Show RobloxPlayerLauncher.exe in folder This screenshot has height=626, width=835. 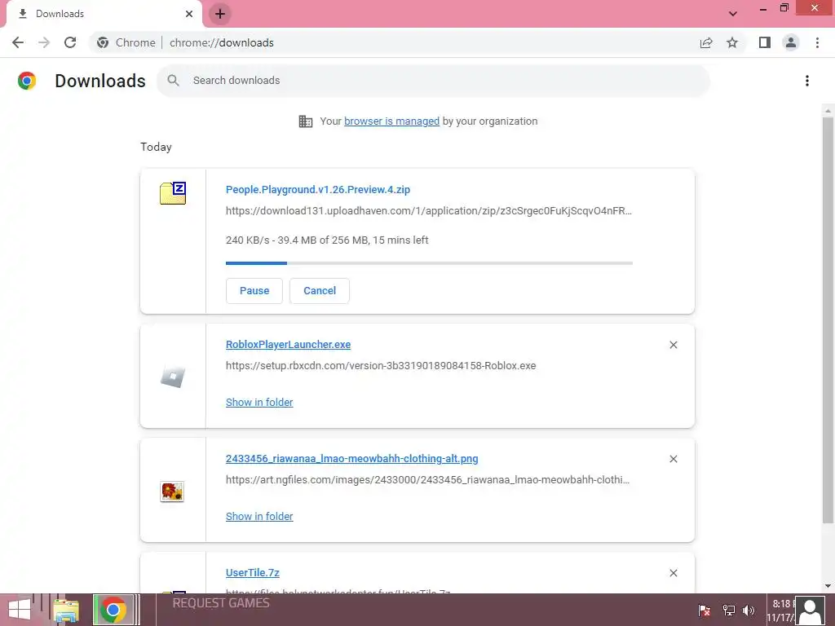tap(259, 403)
